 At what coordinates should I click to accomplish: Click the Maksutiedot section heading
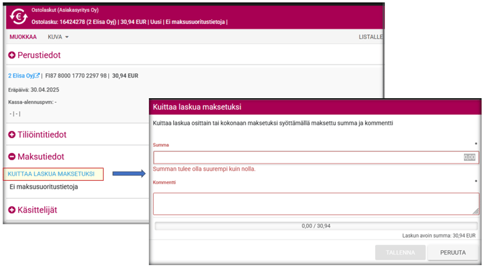pyautogui.click(x=41, y=157)
